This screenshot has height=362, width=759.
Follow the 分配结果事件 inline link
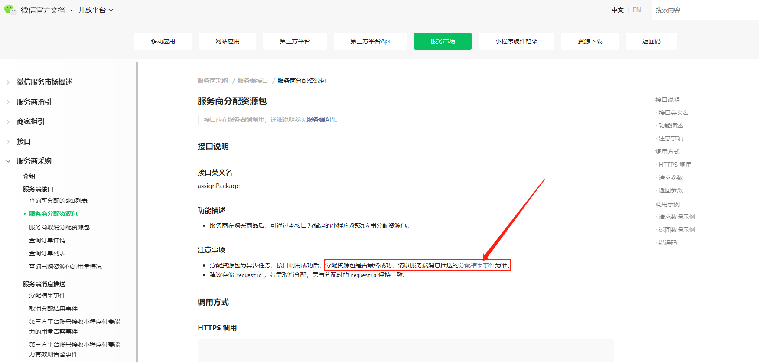[x=477, y=265]
